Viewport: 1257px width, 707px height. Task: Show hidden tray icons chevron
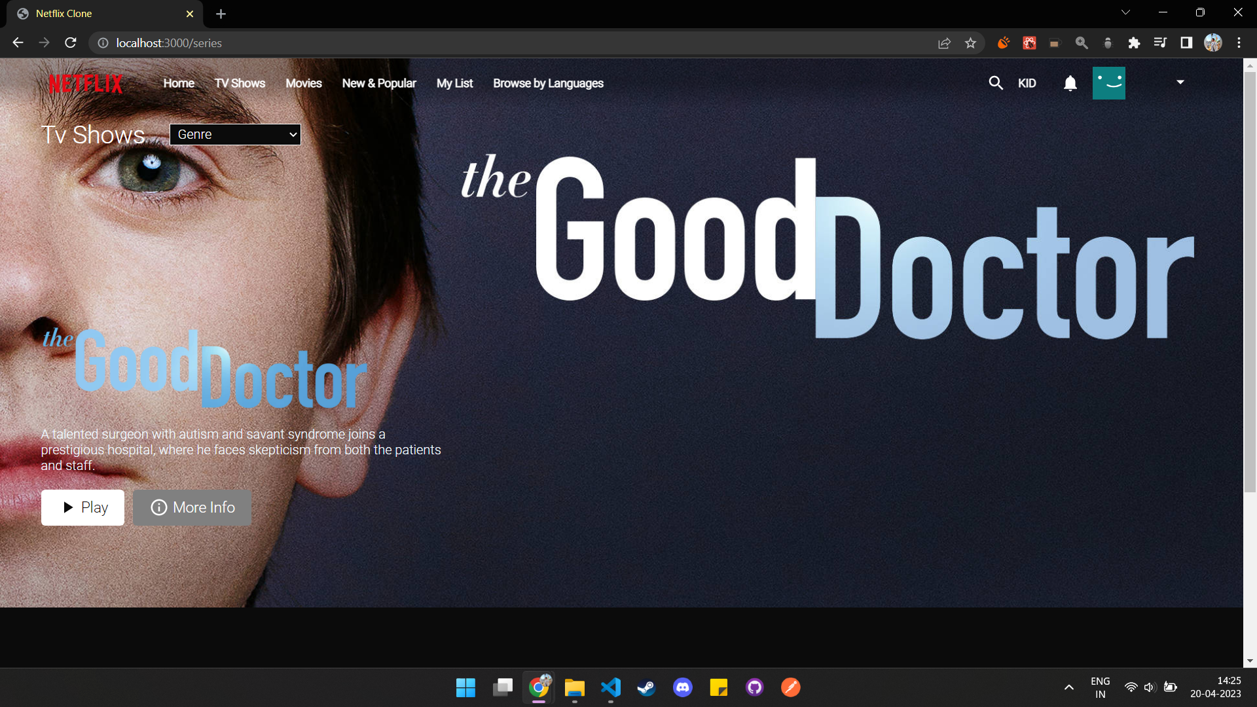tap(1068, 687)
